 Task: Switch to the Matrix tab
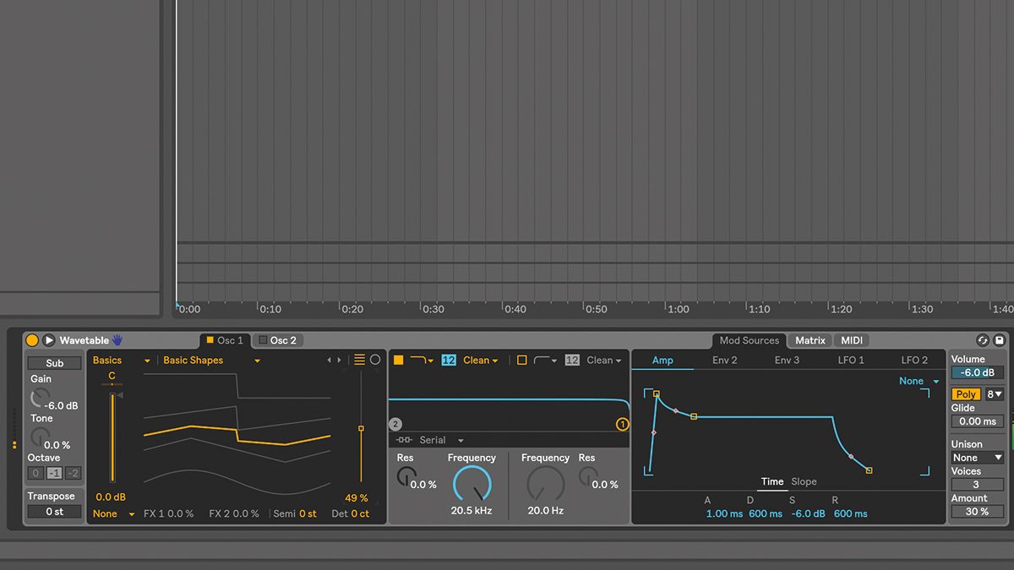(x=810, y=340)
